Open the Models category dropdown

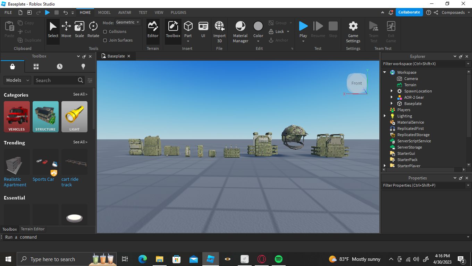(17, 80)
